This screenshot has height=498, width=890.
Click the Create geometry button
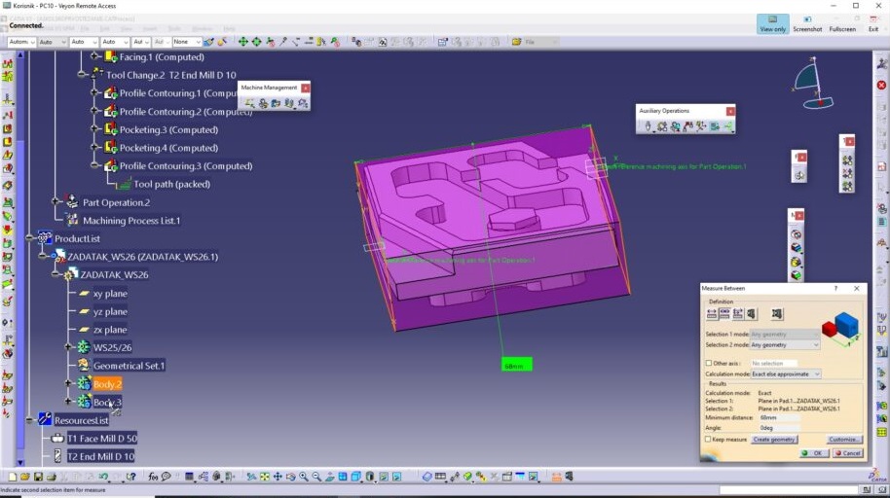(774, 440)
